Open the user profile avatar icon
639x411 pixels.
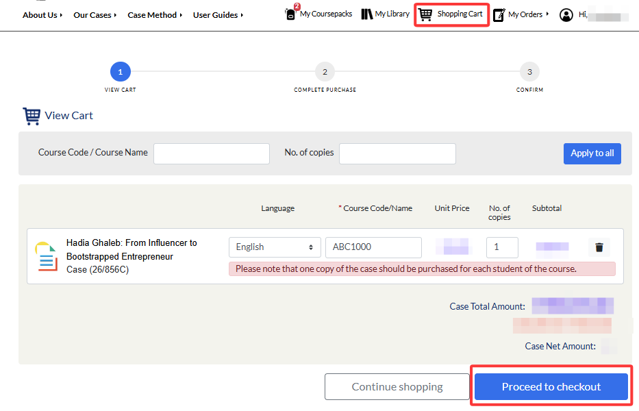tap(566, 15)
